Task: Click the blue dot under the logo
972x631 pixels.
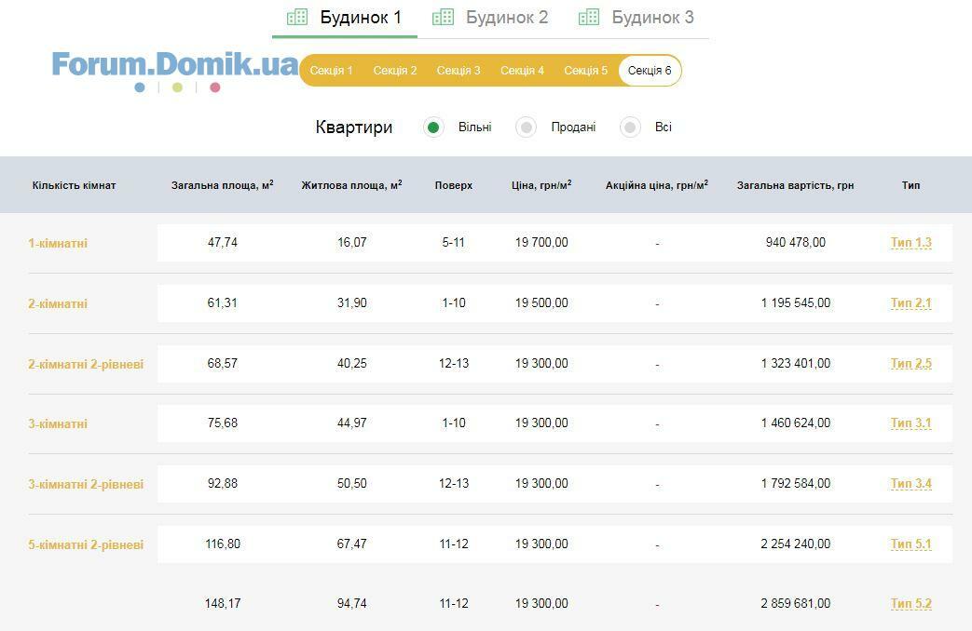Action: (x=140, y=87)
